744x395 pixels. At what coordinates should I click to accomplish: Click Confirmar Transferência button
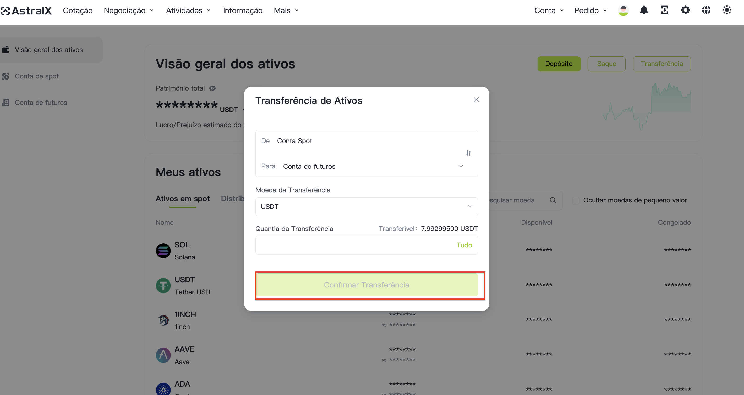[366, 285]
